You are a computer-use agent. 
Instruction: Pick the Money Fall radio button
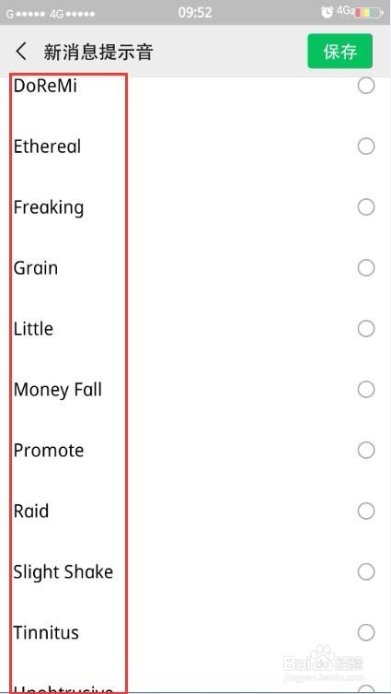coord(366,390)
